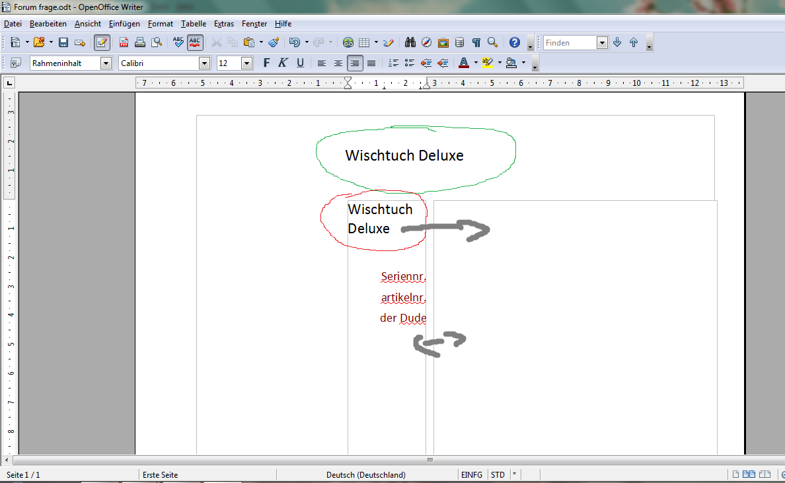Open paste options dropdown arrow
This screenshot has height=483, width=785.
[x=261, y=42]
